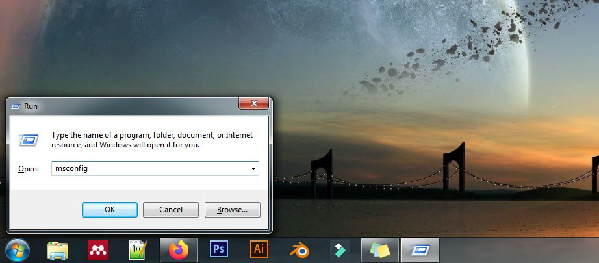The image size is (599, 263).
Task: Switch to Sticky Notes in the taskbar
Action: (379, 250)
